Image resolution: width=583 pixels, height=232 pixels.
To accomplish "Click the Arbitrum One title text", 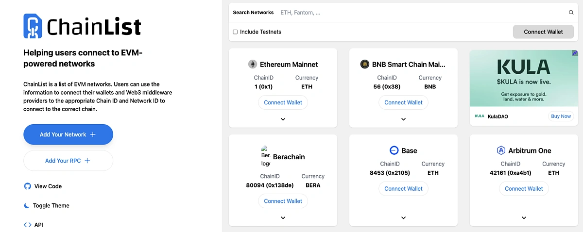I will (530, 150).
